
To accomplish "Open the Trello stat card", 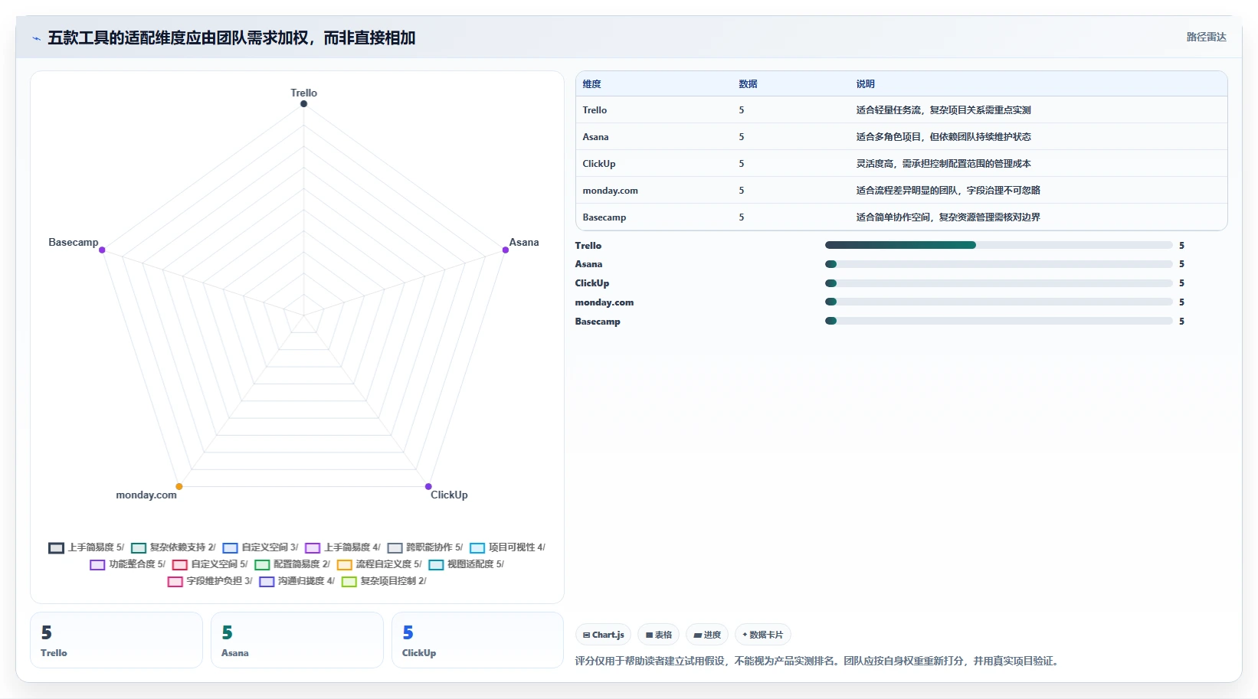I will (116, 640).
